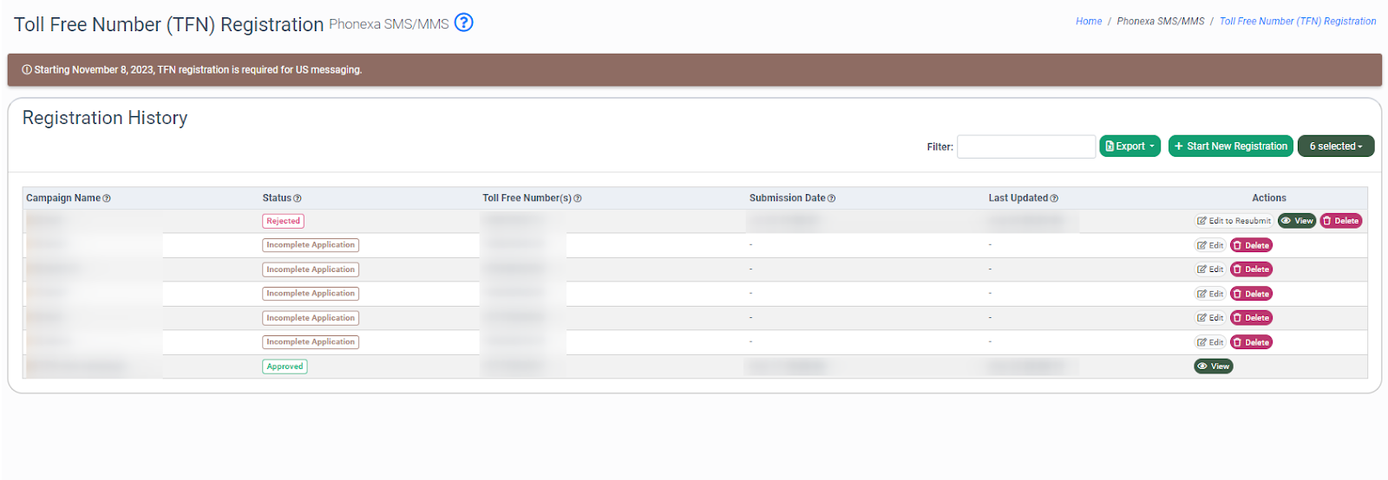Open the Export dropdown
The height and width of the screenshot is (480, 1388).
click(1129, 146)
